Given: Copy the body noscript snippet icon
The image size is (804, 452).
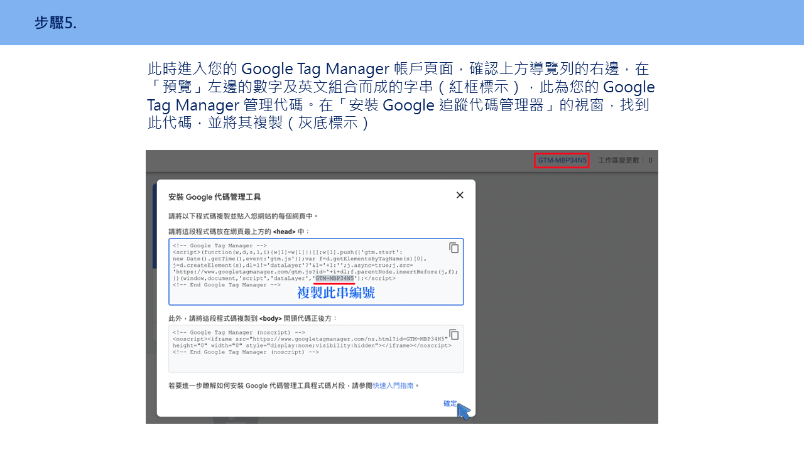Looking at the screenshot, I should (x=454, y=335).
